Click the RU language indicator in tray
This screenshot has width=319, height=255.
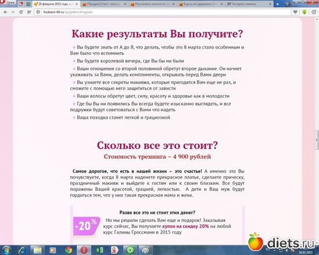pyautogui.click(x=267, y=249)
